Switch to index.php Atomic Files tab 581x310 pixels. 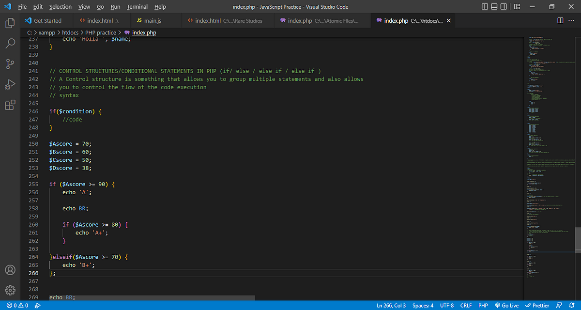click(x=322, y=21)
